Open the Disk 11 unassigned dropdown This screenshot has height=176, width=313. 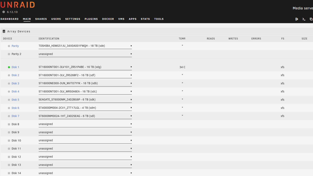click(85, 149)
